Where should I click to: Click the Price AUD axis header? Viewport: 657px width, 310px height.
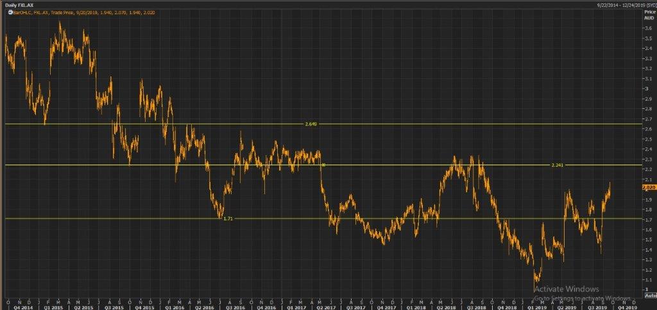tap(649, 15)
